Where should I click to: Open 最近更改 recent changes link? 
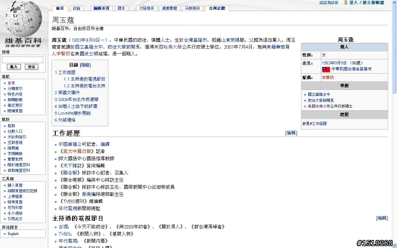pos(15,105)
